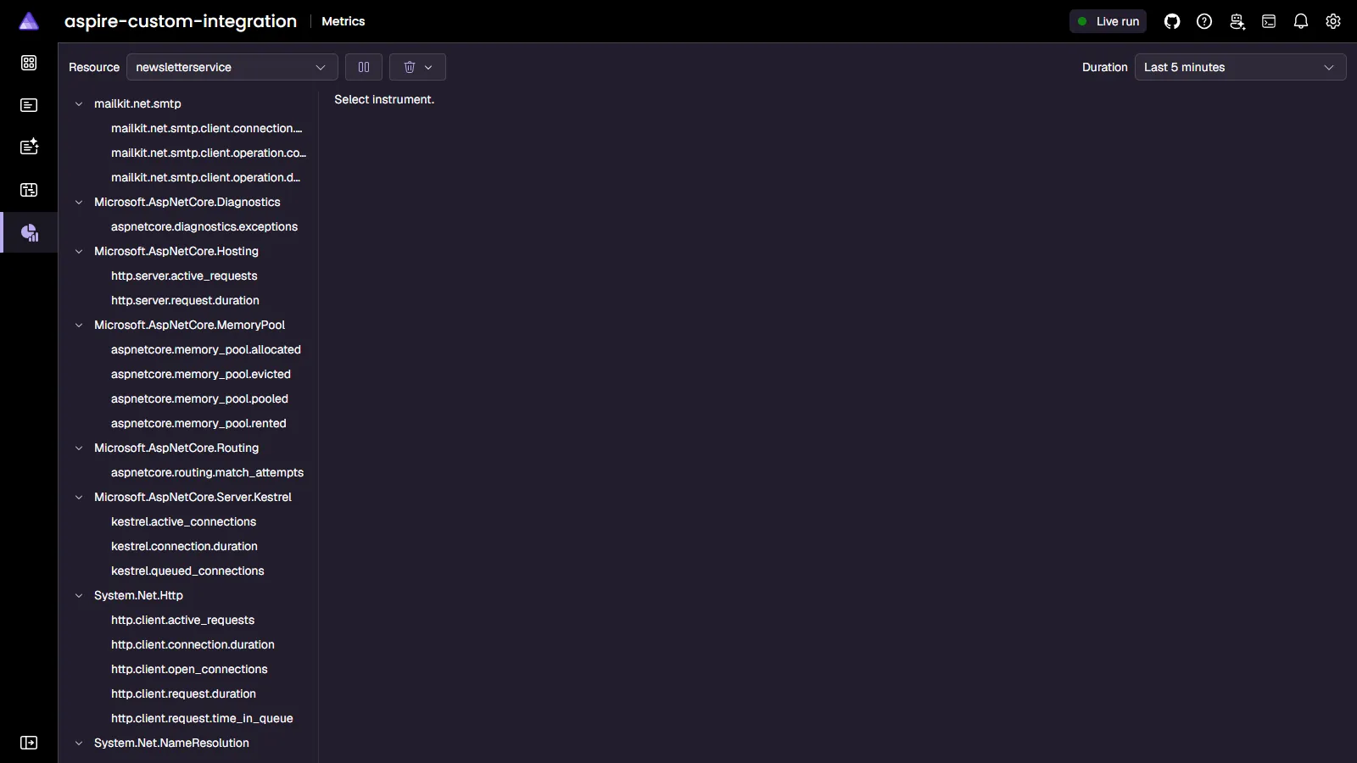Open the user and assistant icon
This screenshot has height=763, width=1357.
1237,21
